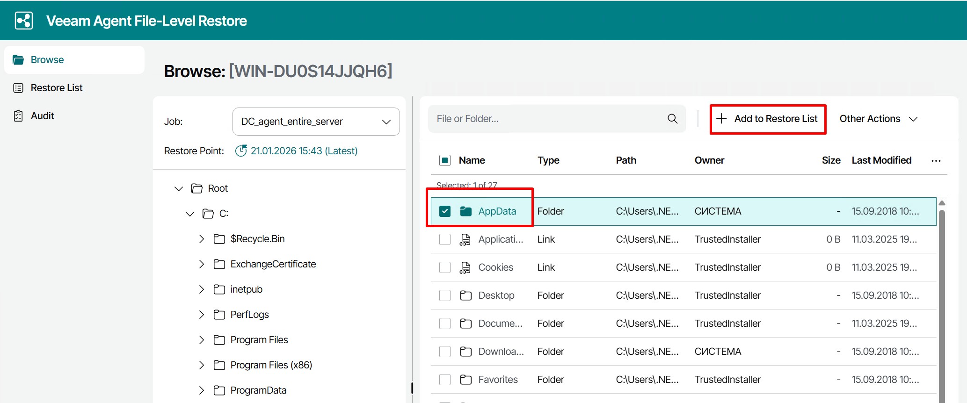The image size is (967, 403).
Task: Open the column options ellipsis menu
Action: 936,161
